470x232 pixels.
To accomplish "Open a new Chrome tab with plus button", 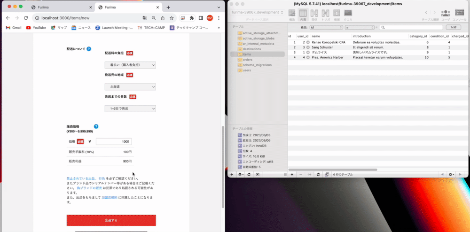I will tap(168, 7).
